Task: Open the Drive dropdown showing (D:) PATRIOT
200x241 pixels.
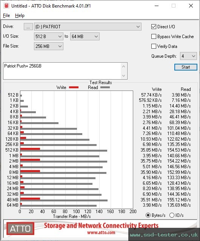Action: 88,27
